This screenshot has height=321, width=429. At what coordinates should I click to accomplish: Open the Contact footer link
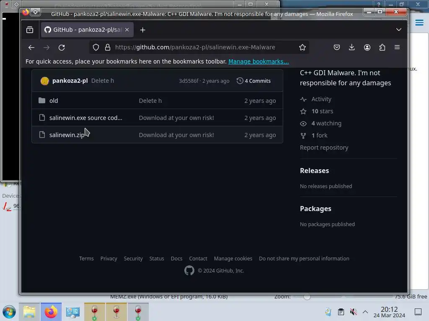(x=198, y=258)
